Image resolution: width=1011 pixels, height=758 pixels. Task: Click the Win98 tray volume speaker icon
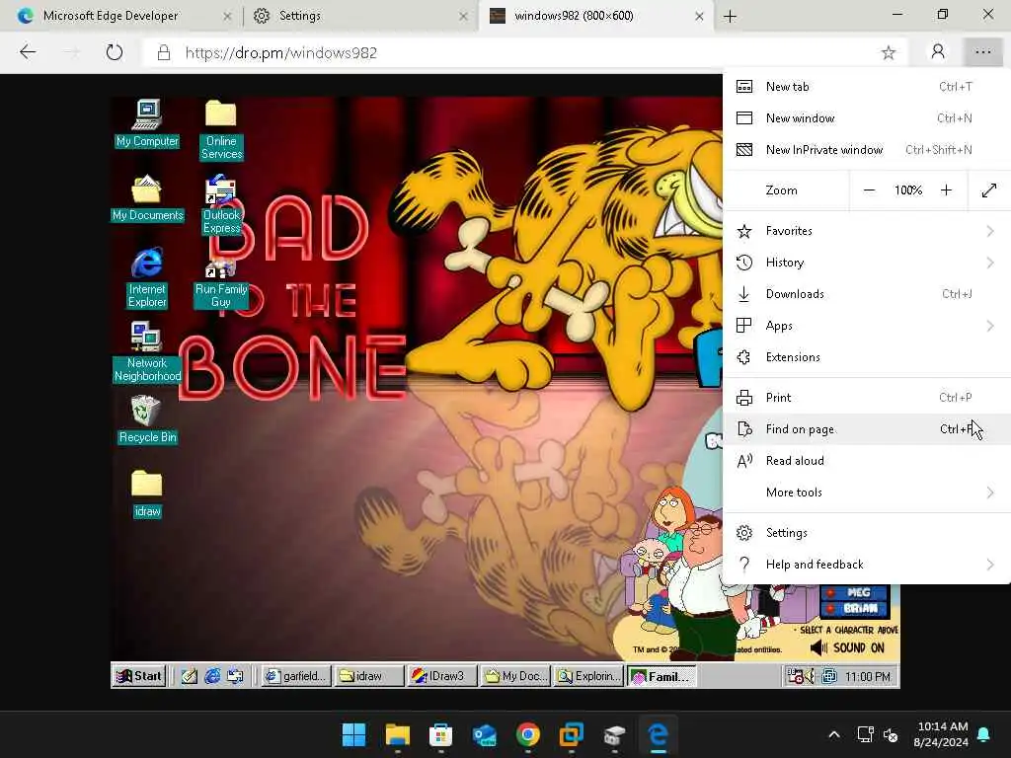pyautogui.click(x=810, y=676)
